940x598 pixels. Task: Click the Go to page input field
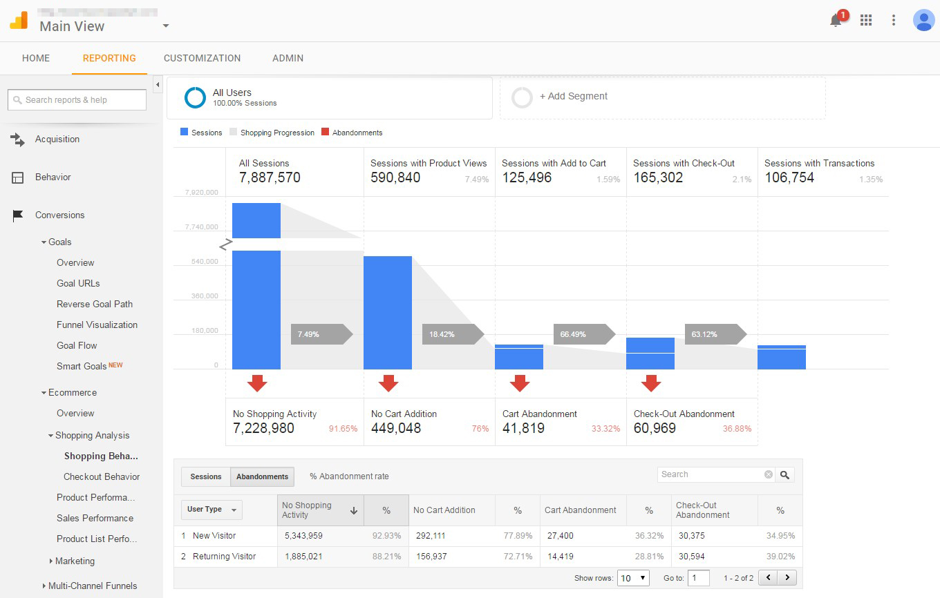click(698, 577)
